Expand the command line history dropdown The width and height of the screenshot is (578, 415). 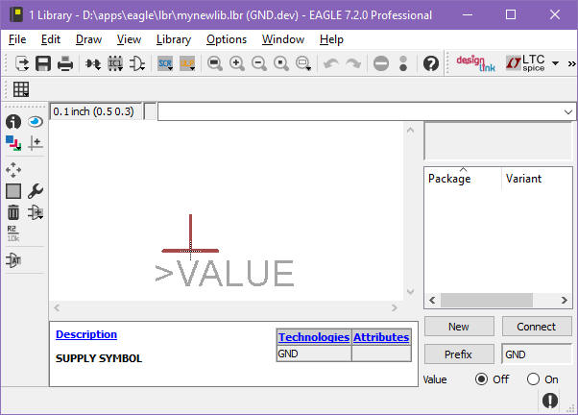(x=568, y=112)
